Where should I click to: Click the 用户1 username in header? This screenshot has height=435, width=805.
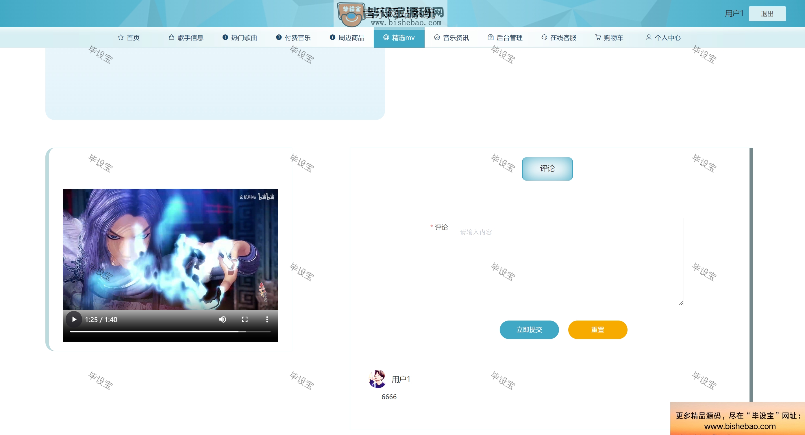coord(734,13)
